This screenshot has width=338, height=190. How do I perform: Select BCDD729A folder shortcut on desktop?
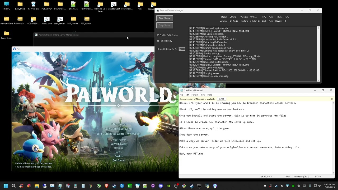33,21
